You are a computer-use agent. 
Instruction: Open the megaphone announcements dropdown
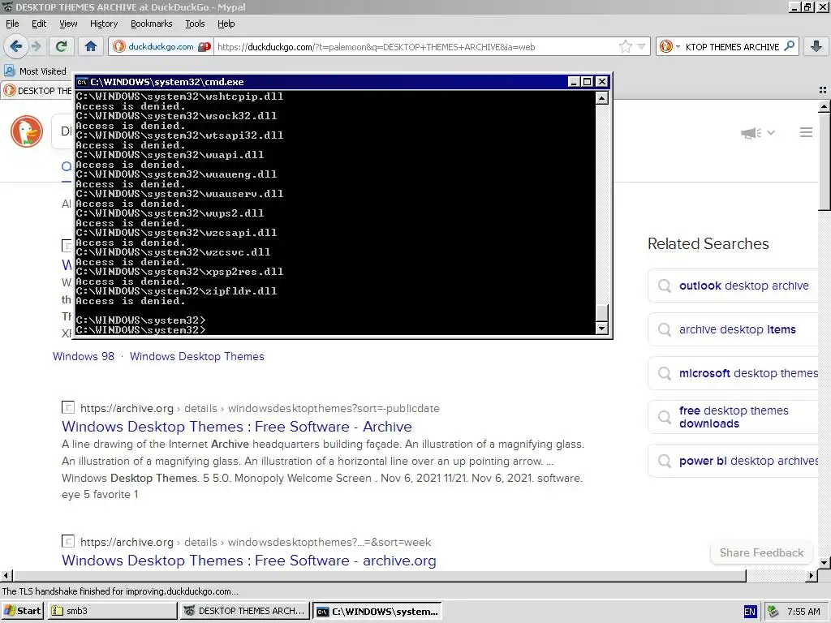pyautogui.click(x=758, y=132)
